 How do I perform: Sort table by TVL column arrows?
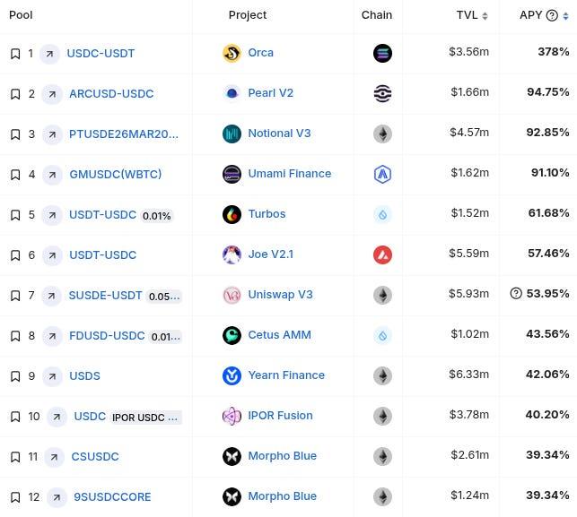pos(485,16)
